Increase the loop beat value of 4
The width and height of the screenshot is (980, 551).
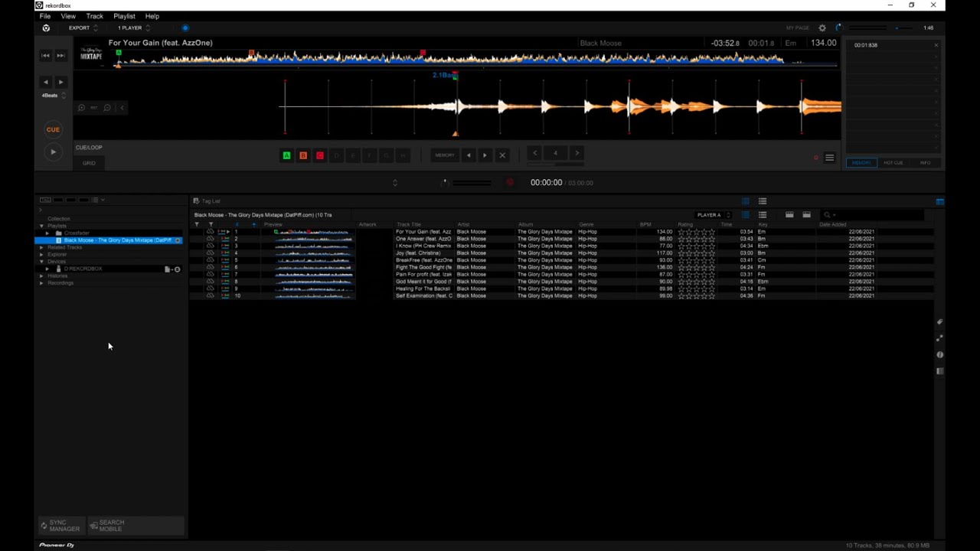coord(577,153)
